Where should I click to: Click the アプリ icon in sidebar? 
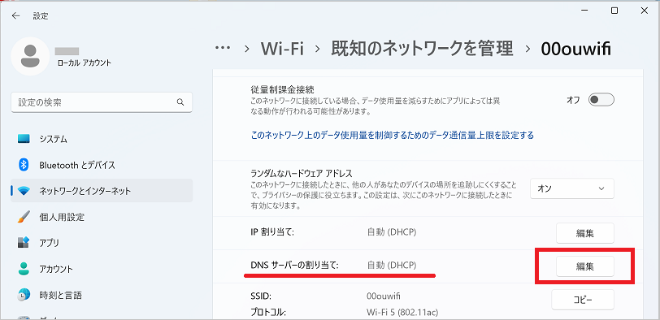point(24,243)
